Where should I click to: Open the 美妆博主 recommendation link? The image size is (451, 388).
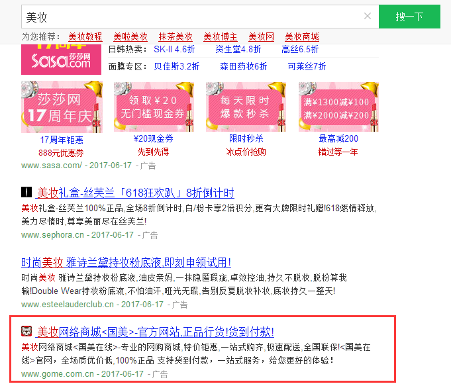(x=221, y=37)
